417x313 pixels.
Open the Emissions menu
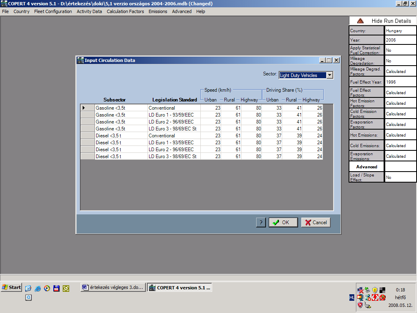[x=158, y=11]
